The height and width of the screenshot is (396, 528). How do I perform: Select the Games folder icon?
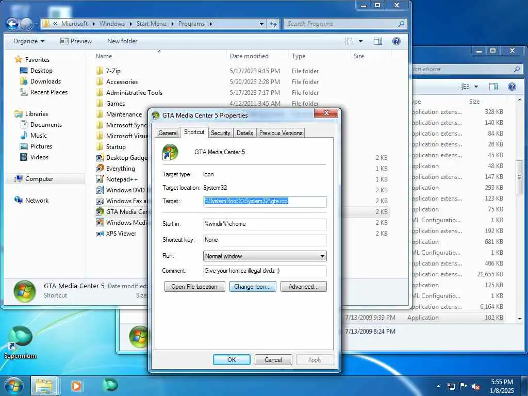[x=100, y=103]
